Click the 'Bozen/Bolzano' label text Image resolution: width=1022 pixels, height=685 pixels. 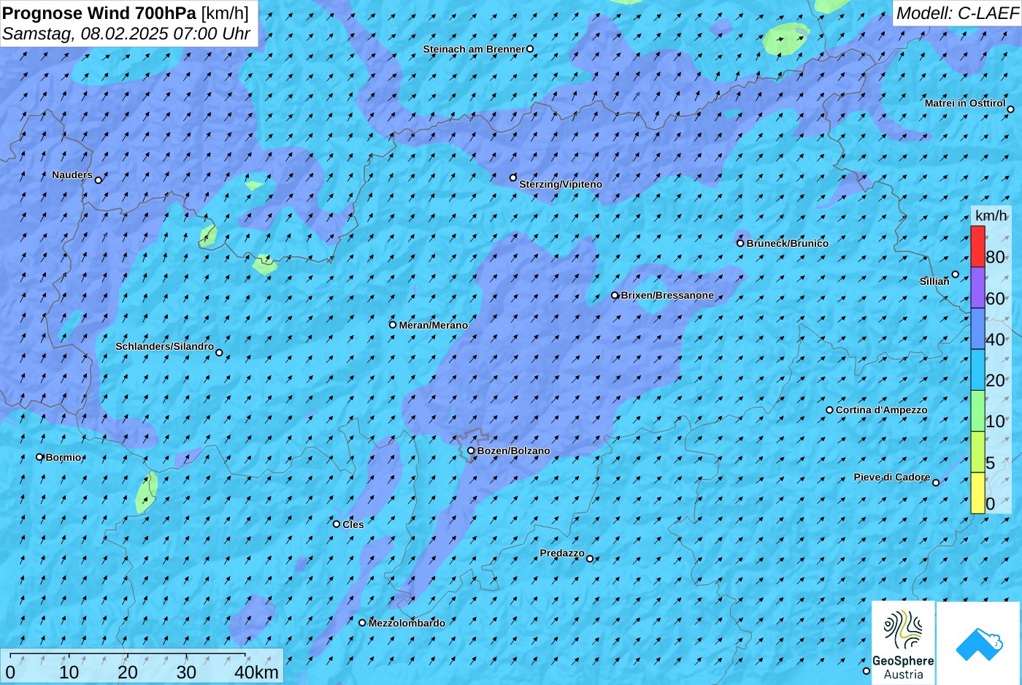pos(514,451)
